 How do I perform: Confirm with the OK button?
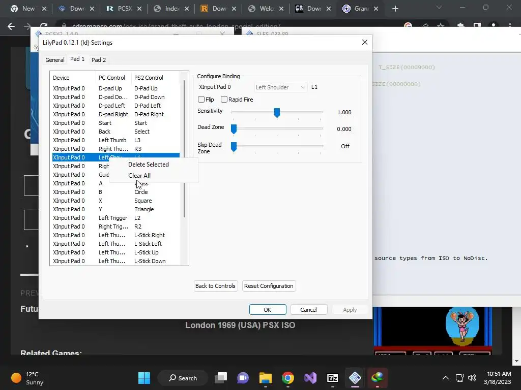268,310
